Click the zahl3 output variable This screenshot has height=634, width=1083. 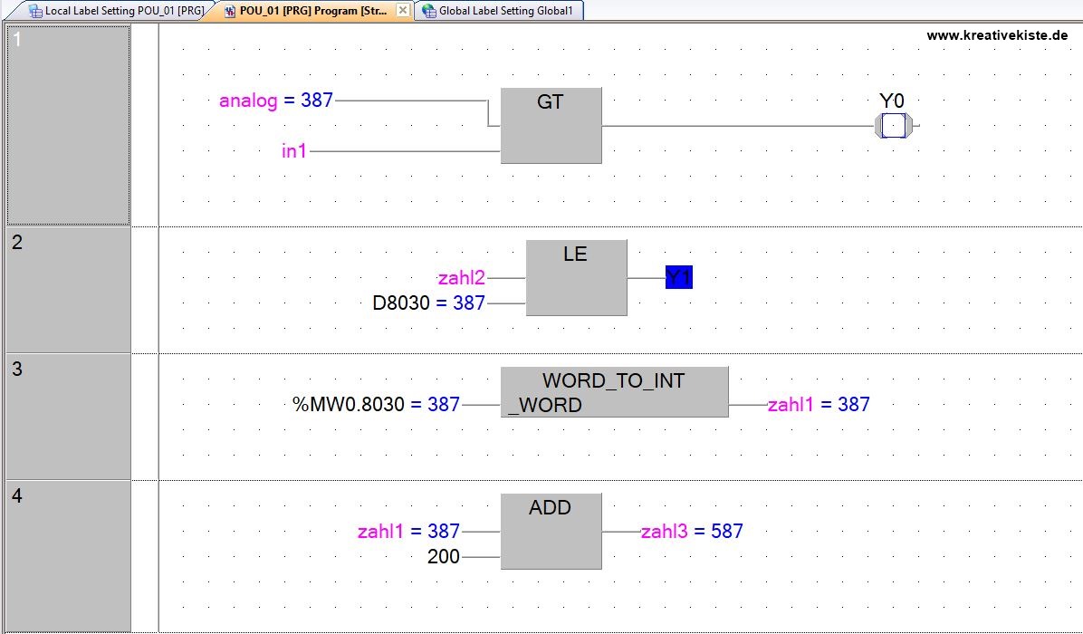tap(666, 532)
